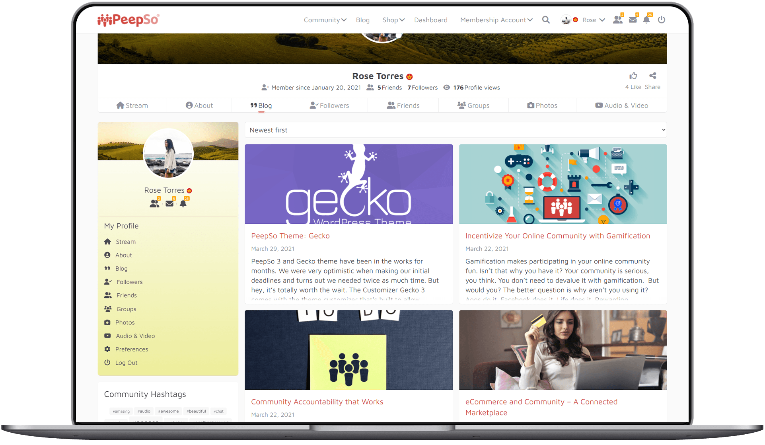Click the people icon beside sidebar Friends
This screenshot has width=765, height=445.
tap(108, 295)
